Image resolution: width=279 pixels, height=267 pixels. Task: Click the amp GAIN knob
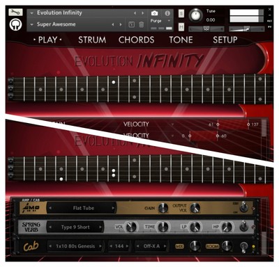pos(163,208)
